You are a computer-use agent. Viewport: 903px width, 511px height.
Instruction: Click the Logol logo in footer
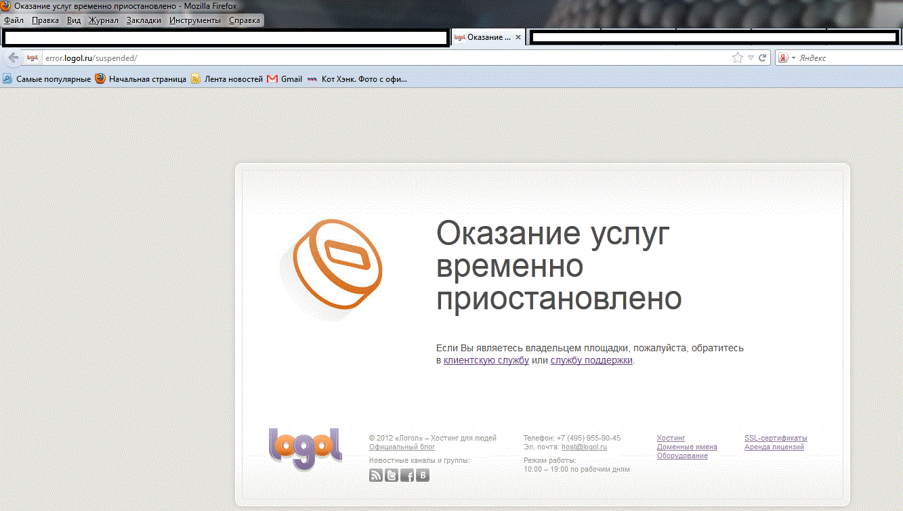click(305, 447)
